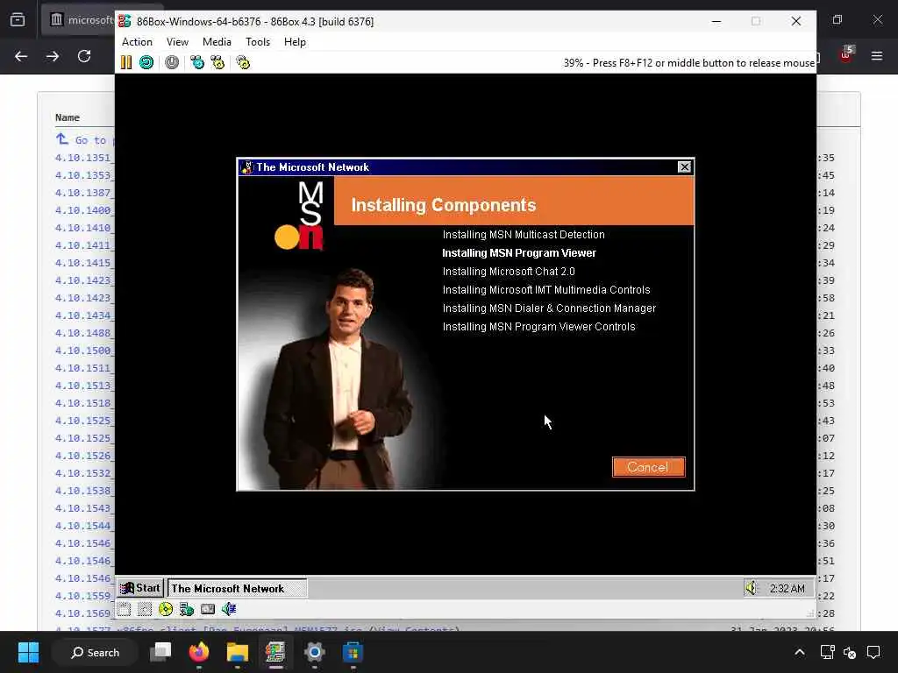Click 'Installing Microsoft IMT Multimedia Controls' text

(546, 289)
